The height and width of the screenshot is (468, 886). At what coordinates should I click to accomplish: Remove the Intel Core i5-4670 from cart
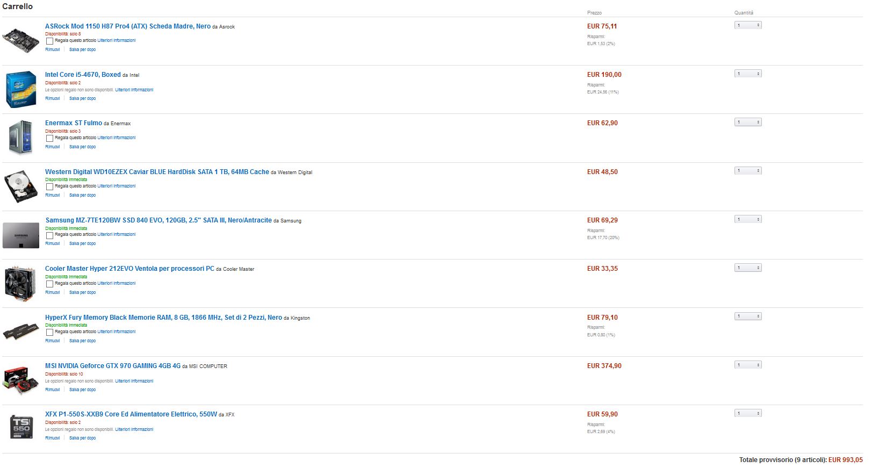53,98
